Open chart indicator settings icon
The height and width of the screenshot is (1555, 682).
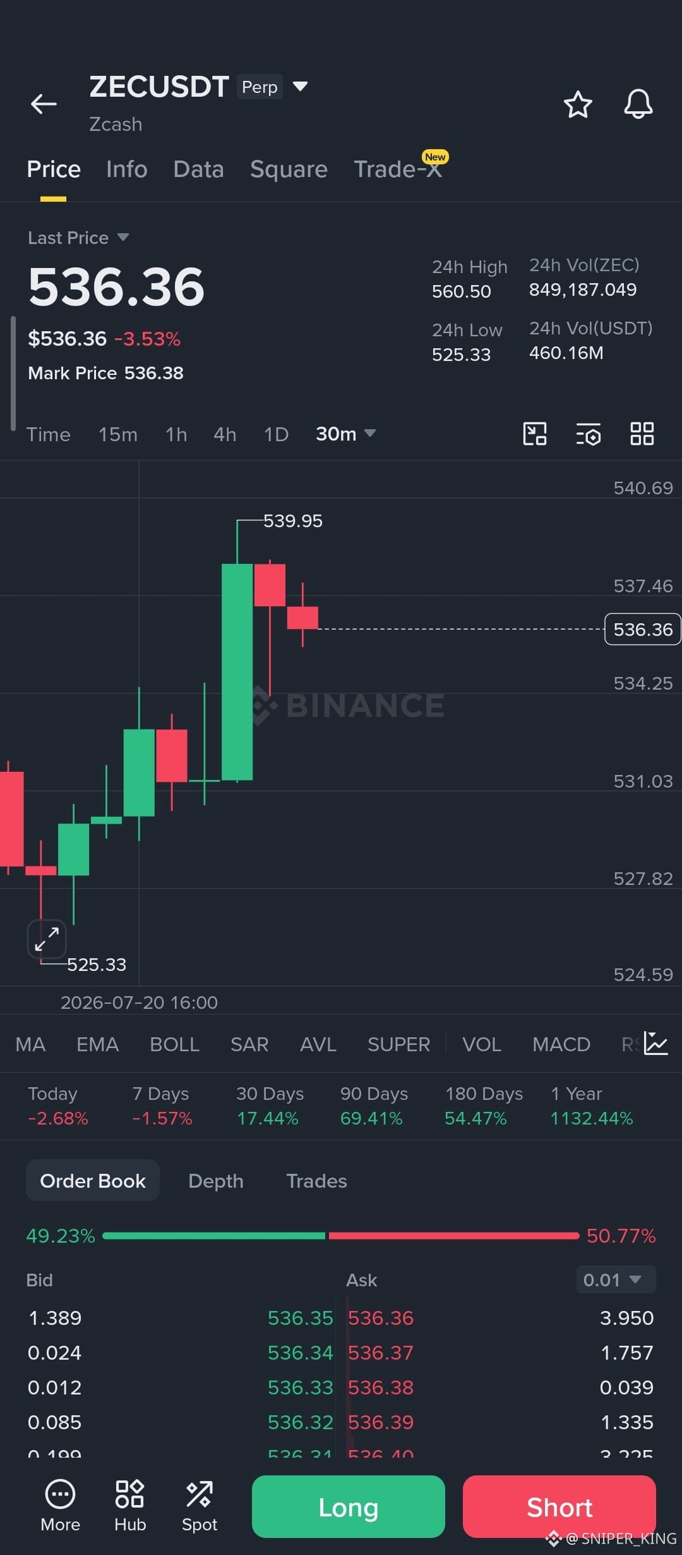click(x=588, y=434)
